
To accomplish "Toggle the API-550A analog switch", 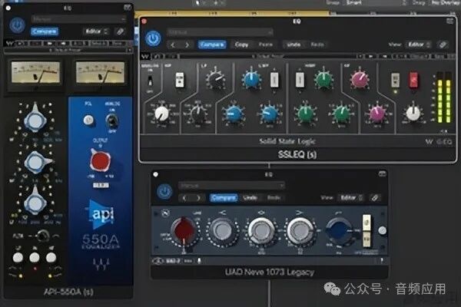I will [111, 120].
